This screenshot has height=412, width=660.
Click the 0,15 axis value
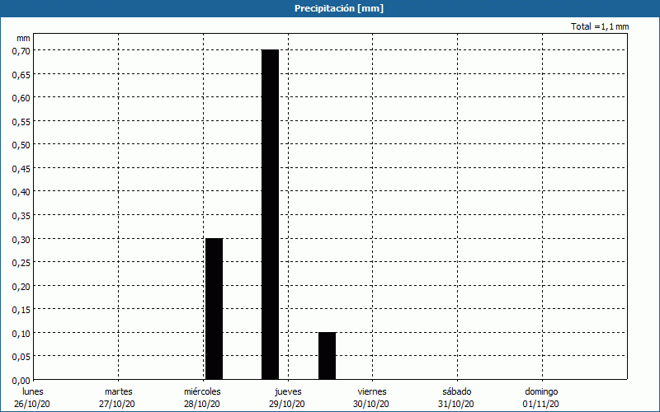21,310
